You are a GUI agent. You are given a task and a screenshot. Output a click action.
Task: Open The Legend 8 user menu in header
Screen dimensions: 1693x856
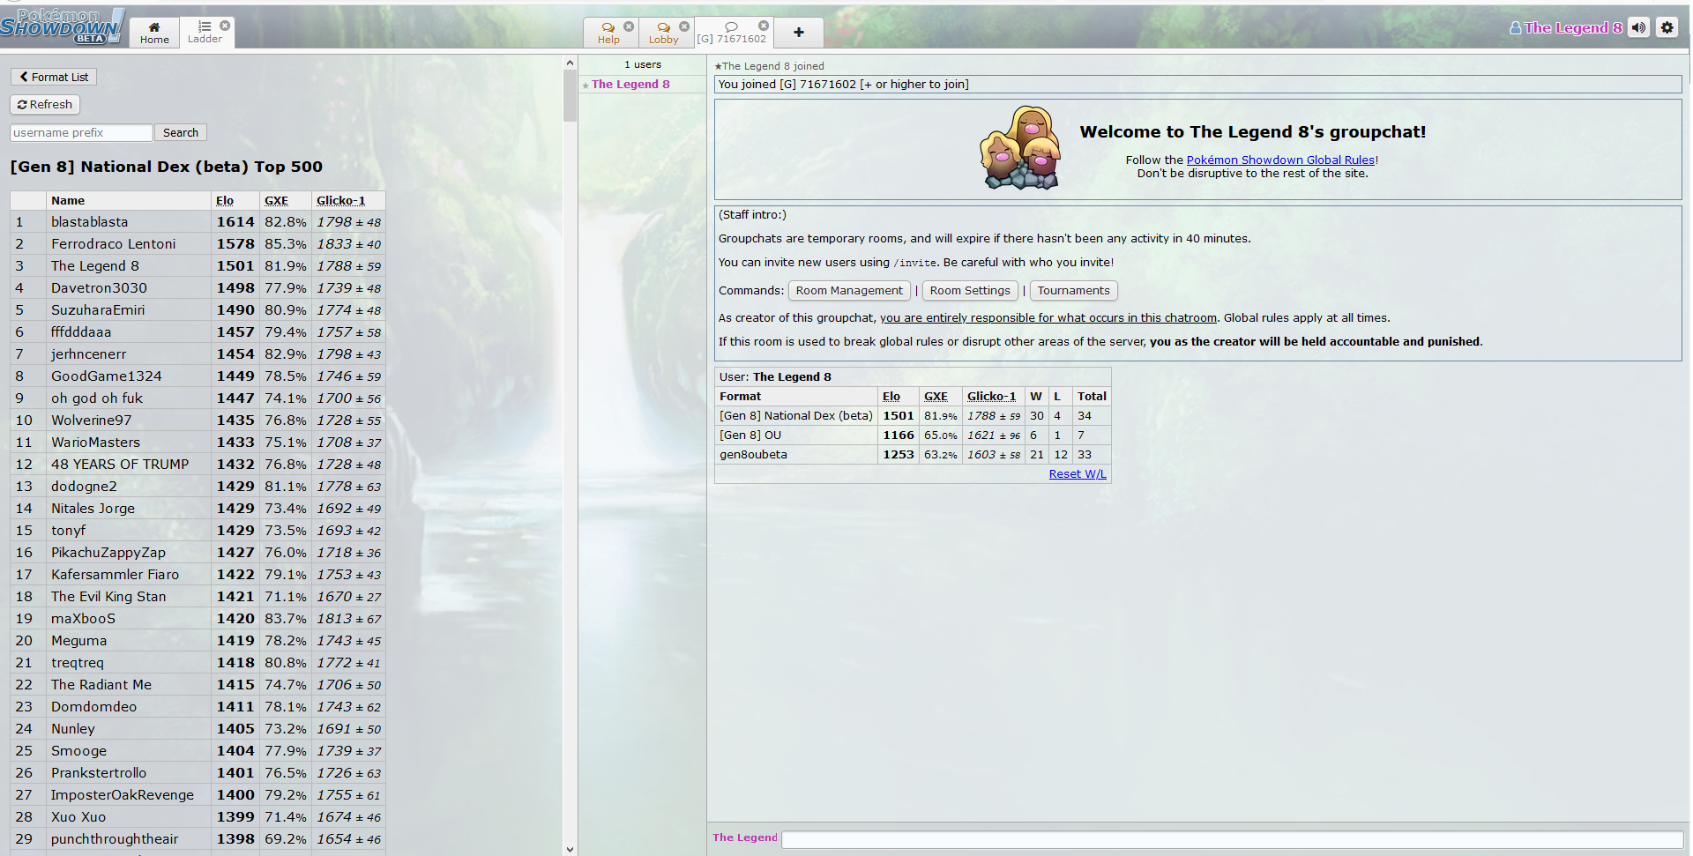(1565, 27)
